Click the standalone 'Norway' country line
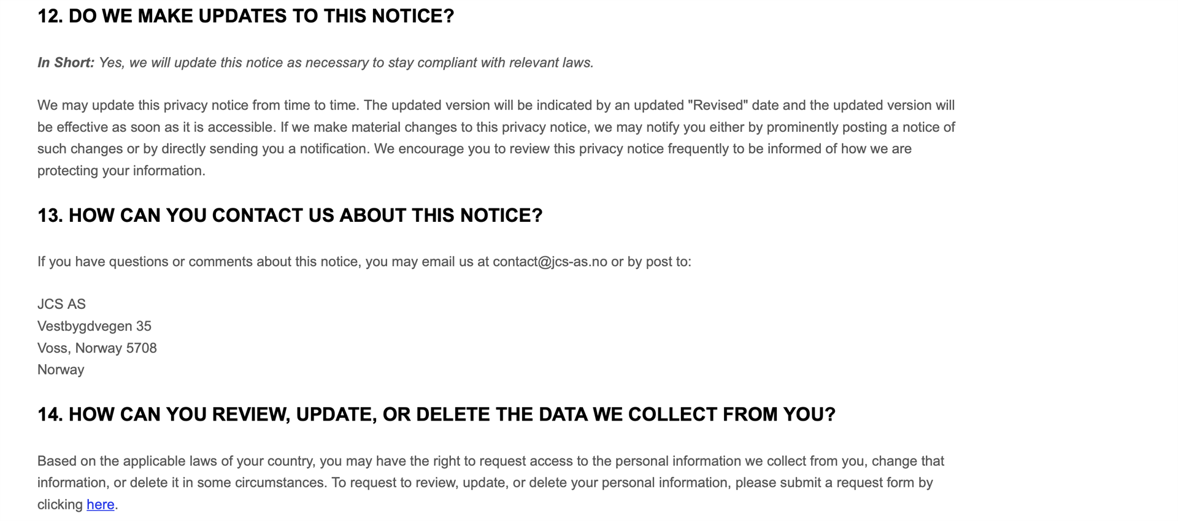 (x=61, y=370)
